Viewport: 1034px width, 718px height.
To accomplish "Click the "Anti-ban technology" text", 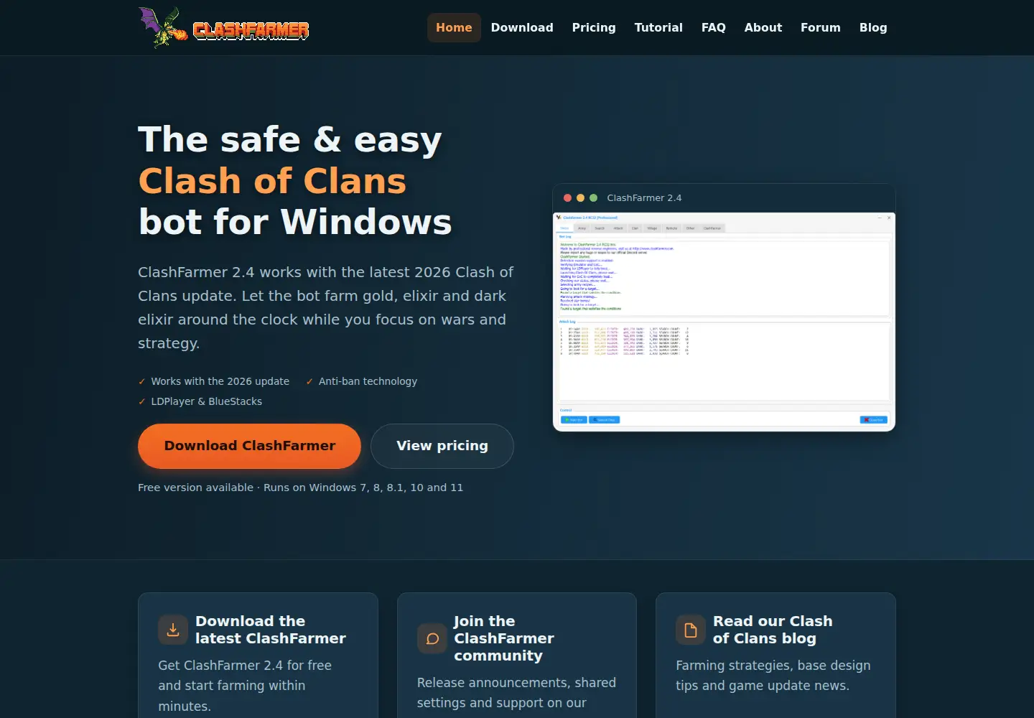I will 368,381.
